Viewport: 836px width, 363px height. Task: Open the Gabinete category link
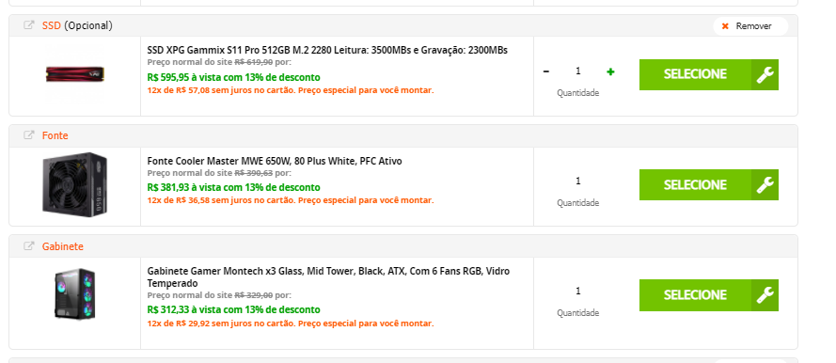click(x=62, y=246)
